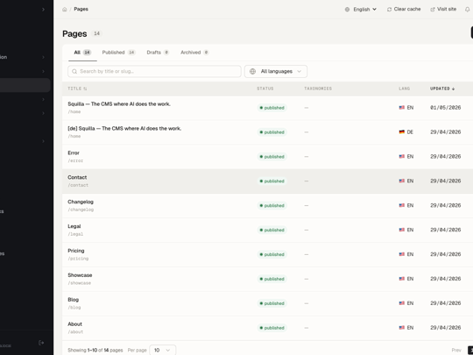Click the Clear cache refresh icon
The height and width of the screenshot is (355, 473).
point(389,10)
